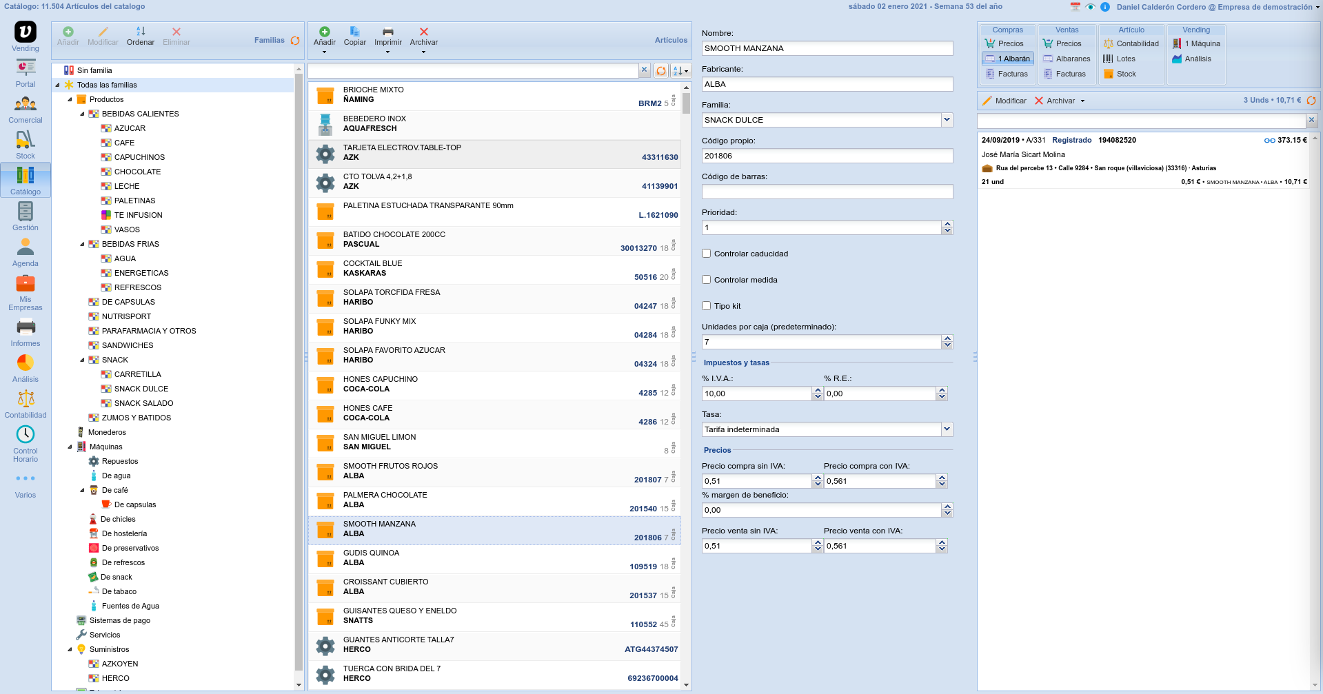
Task: Check the Controlar medida option
Action: tap(707, 280)
